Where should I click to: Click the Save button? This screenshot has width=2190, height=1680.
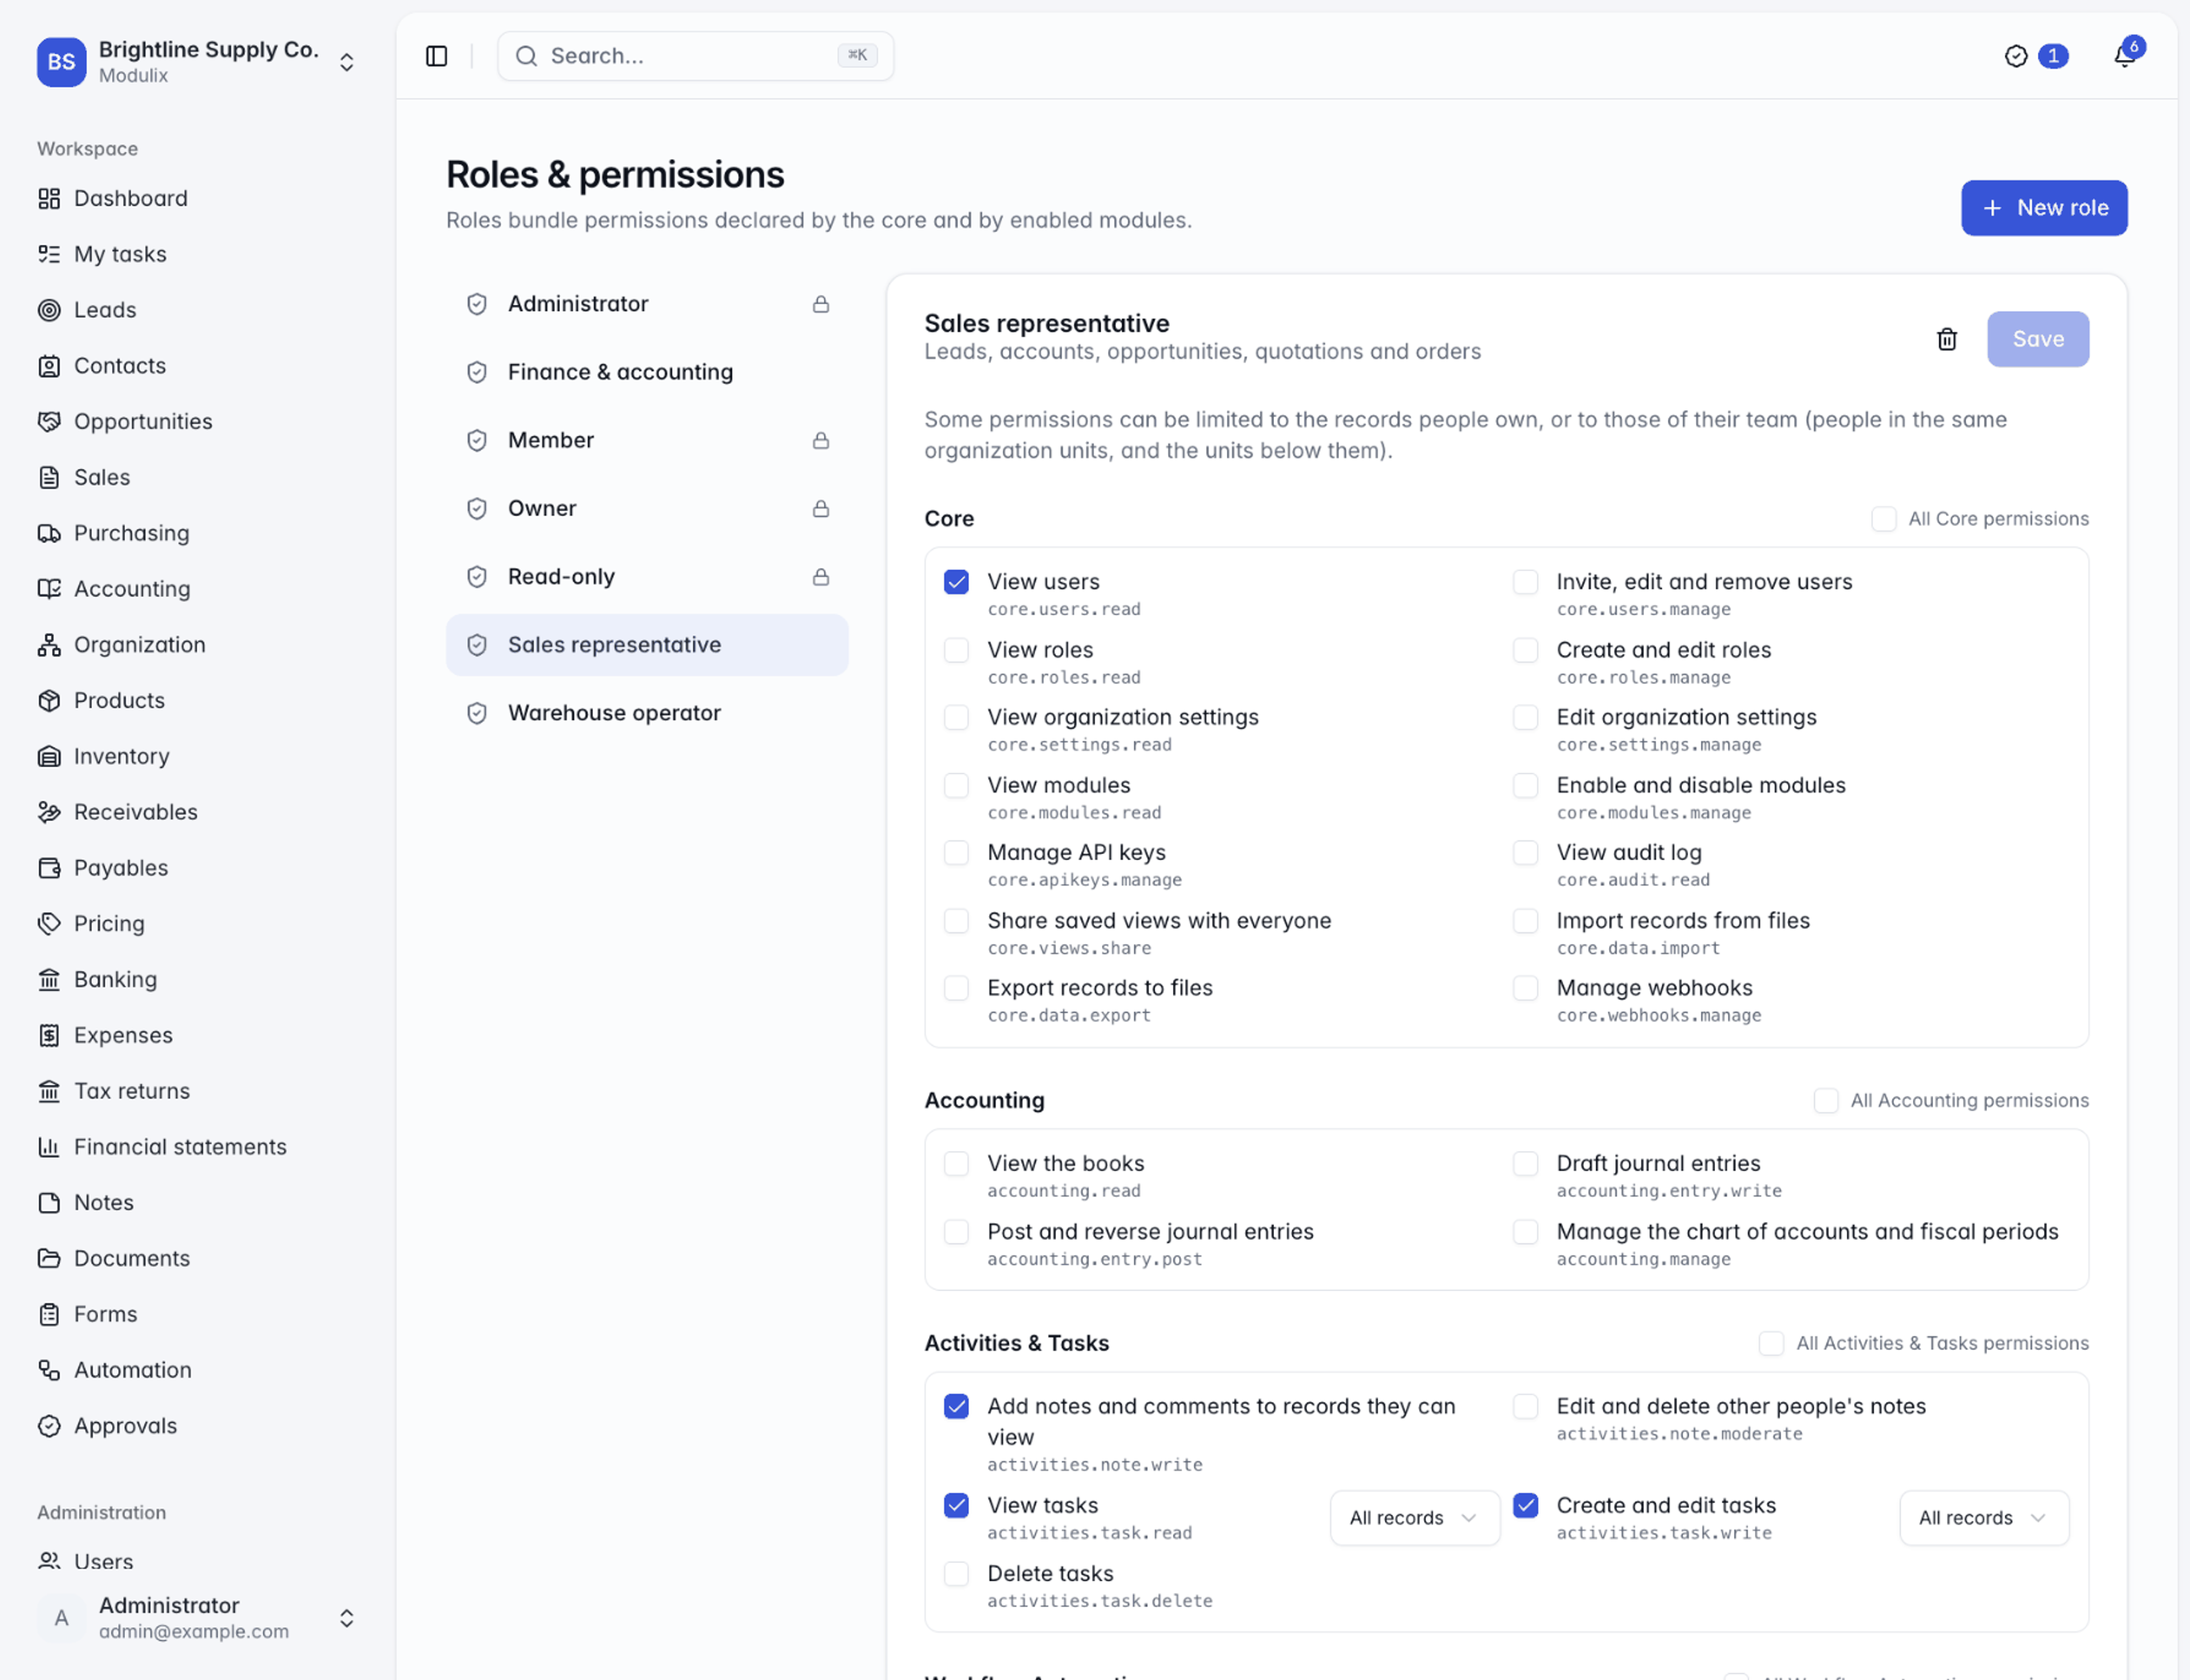coord(2038,339)
